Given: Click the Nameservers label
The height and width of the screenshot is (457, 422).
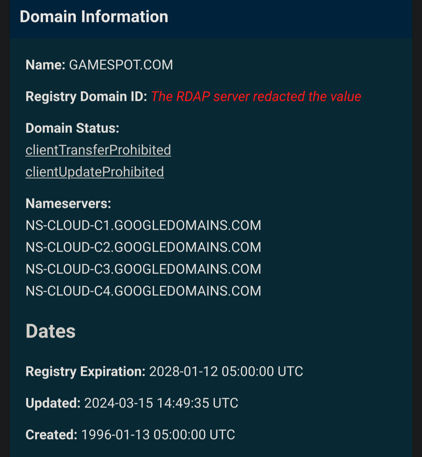Looking at the screenshot, I should (x=68, y=204).
